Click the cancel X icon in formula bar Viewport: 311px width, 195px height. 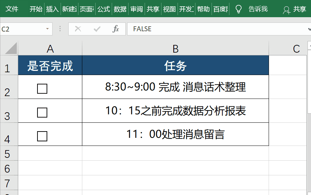point(78,29)
